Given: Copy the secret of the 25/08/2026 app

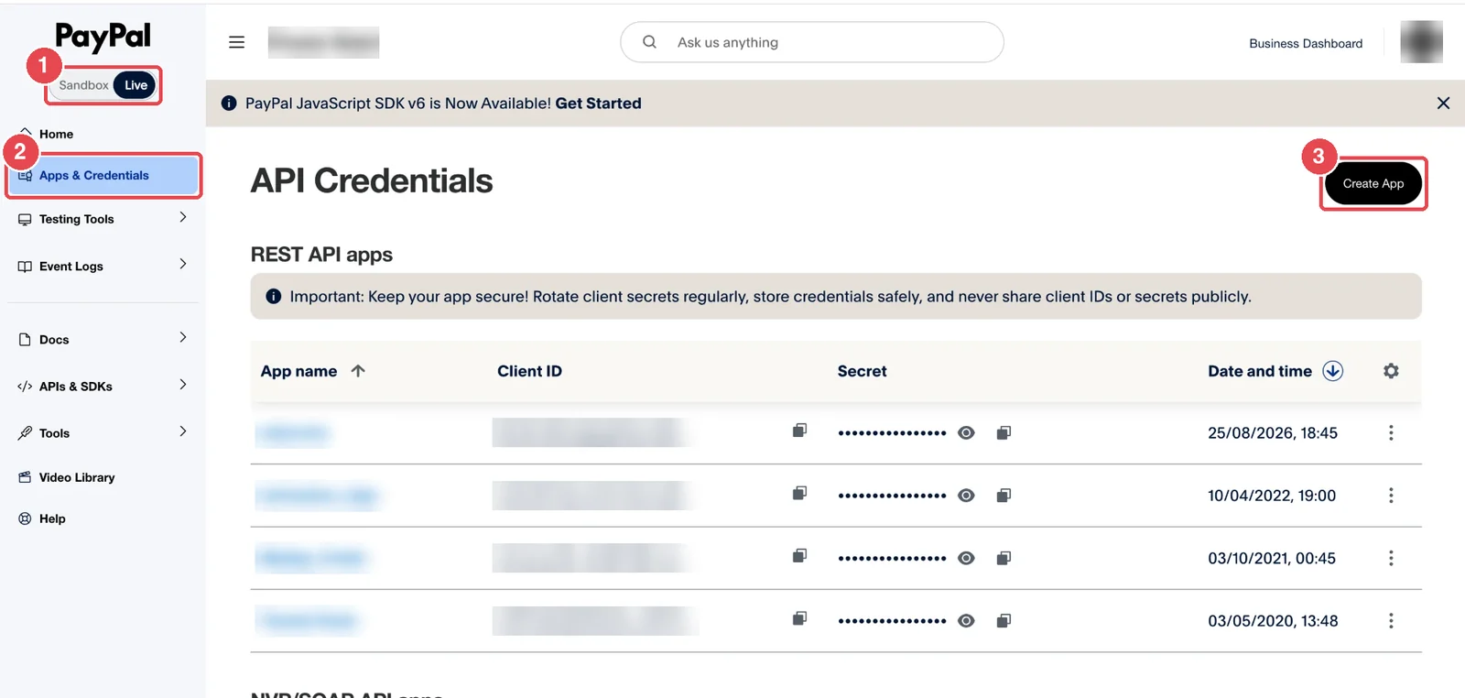Looking at the screenshot, I should click(1004, 433).
